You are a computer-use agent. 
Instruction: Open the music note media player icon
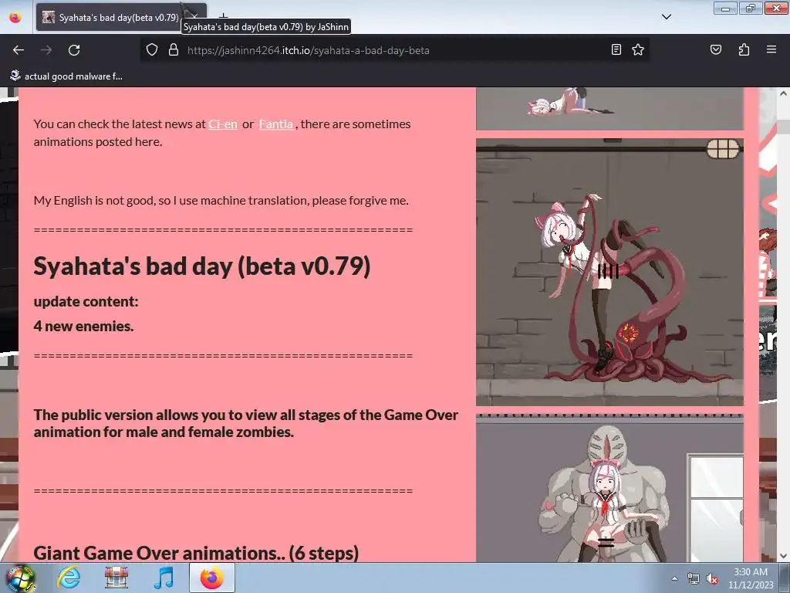pyautogui.click(x=164, y=578)
